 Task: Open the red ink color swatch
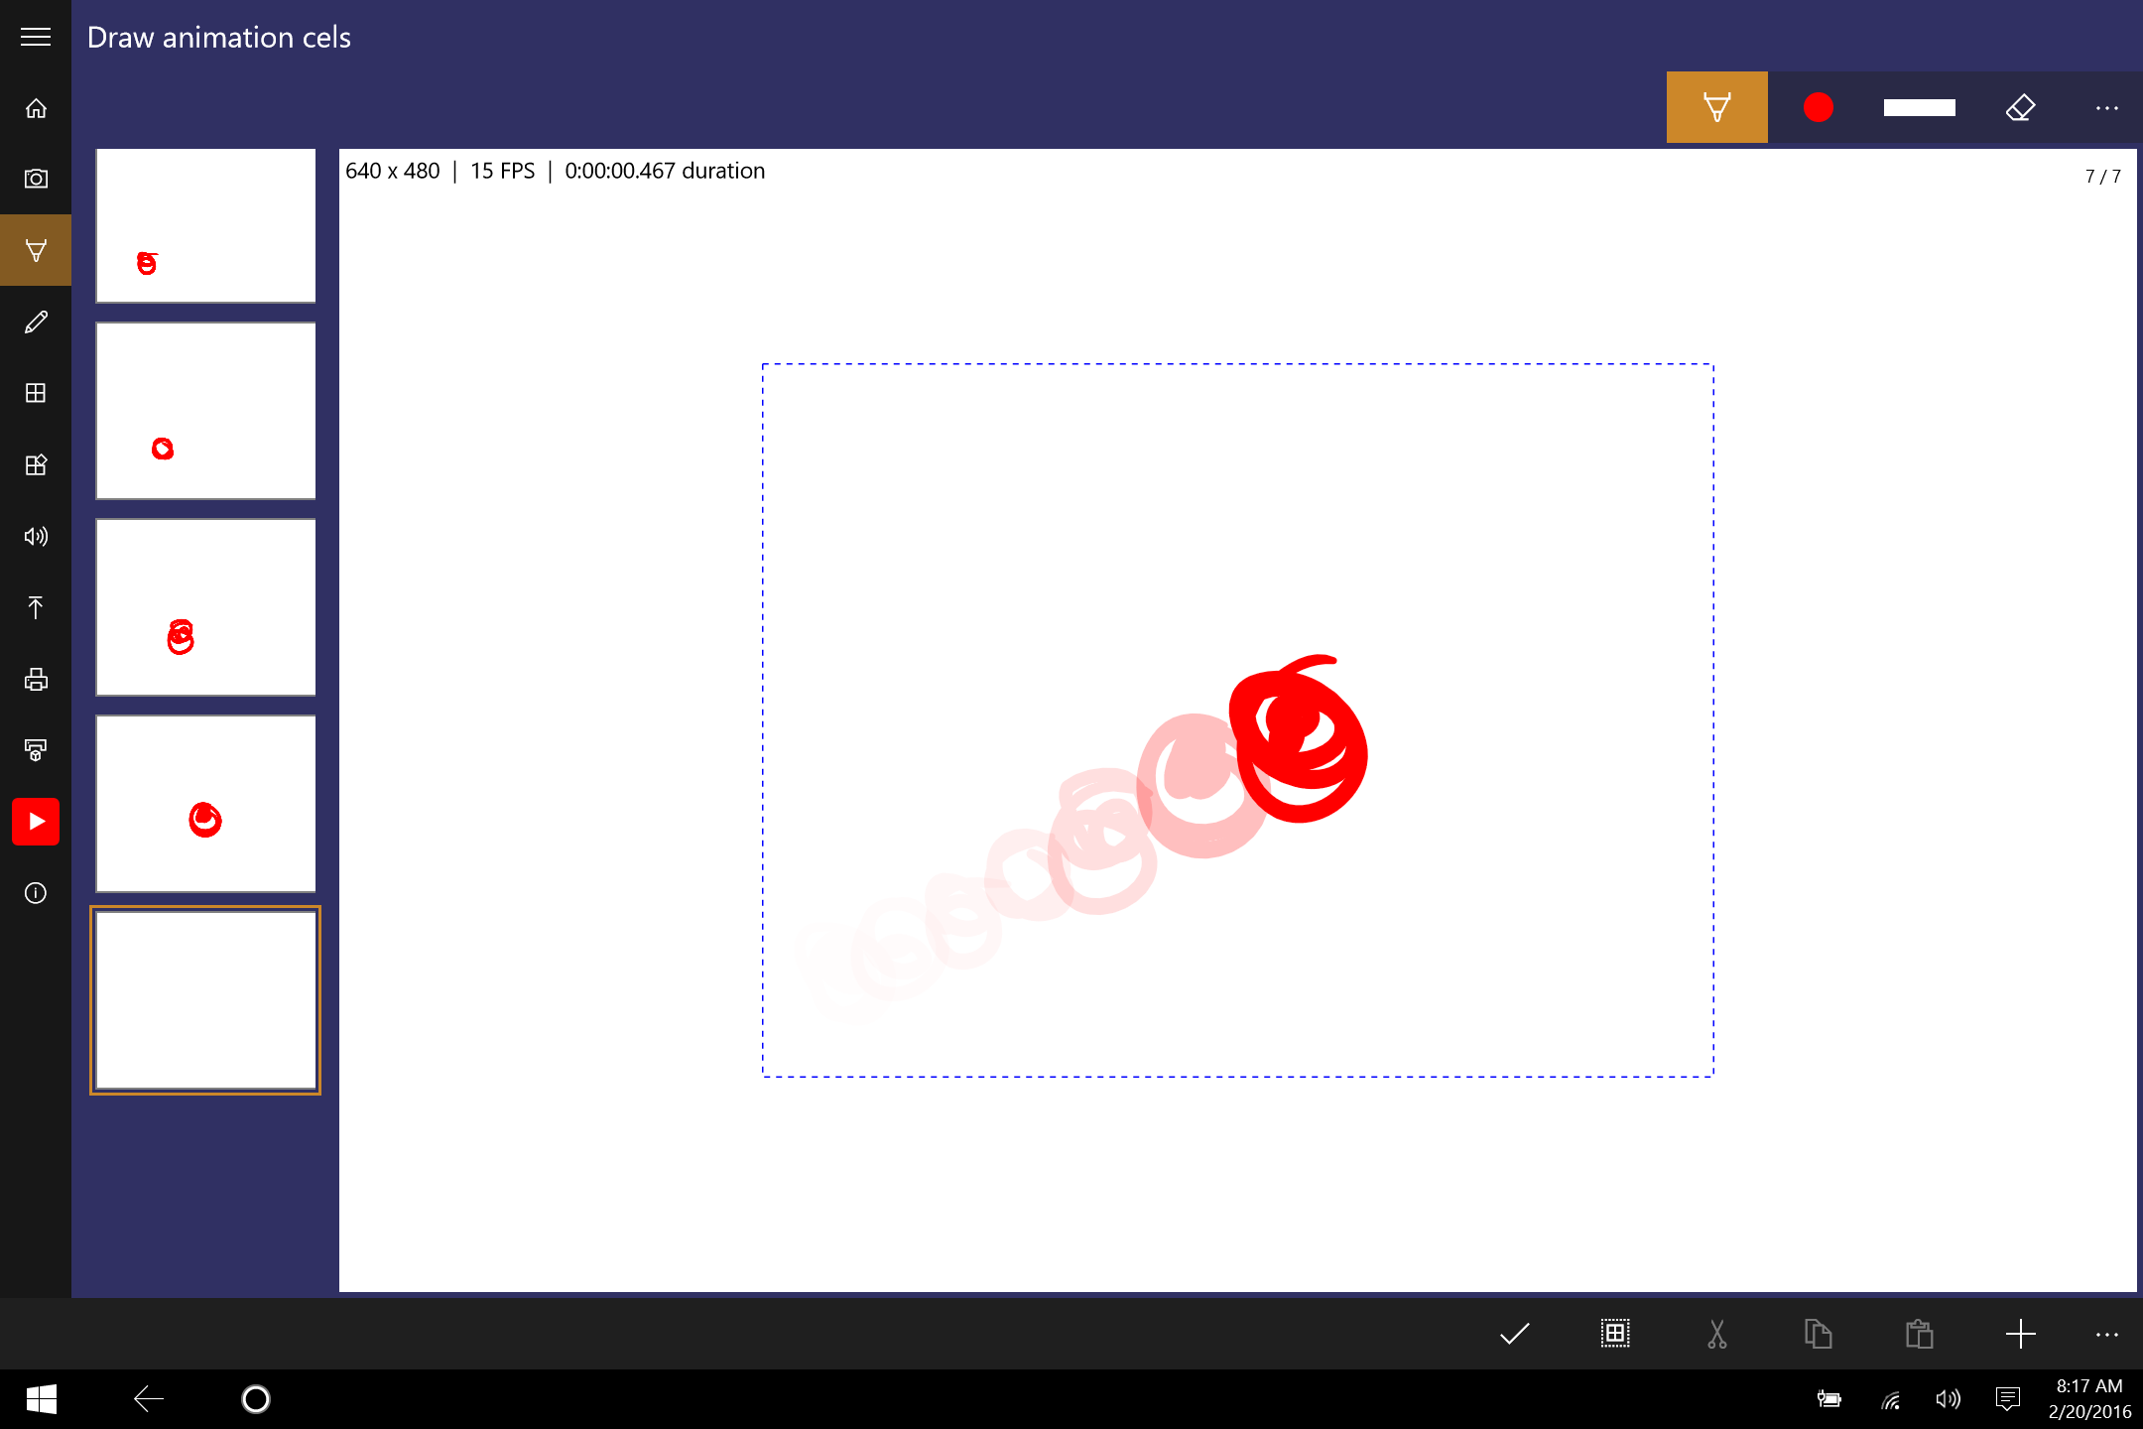click(x=1818, y=107)
